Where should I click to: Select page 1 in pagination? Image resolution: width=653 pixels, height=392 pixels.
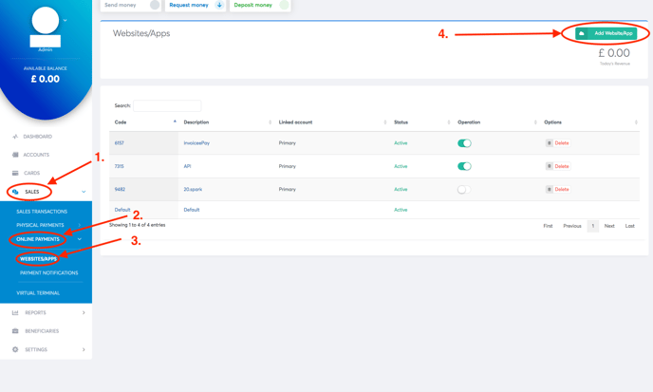click(593, 226)
